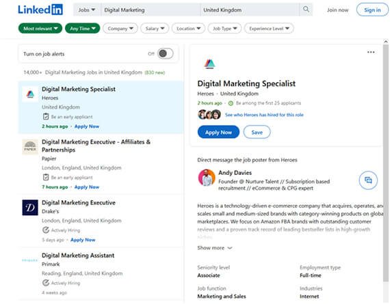Apply Now link under Papier listing
The width and height of the screenshot is (390, 304).
[87, 186]
